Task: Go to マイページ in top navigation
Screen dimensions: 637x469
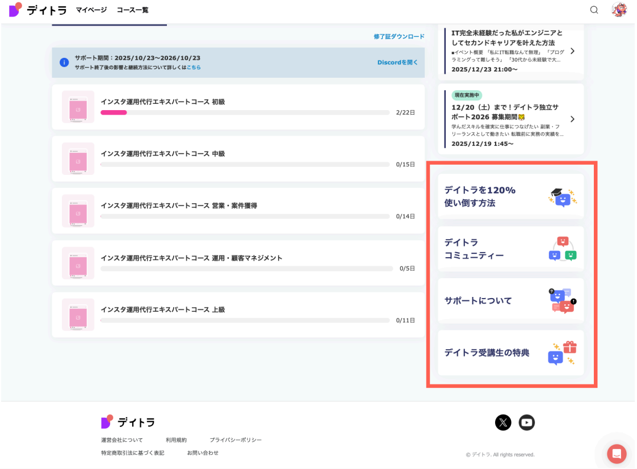Action: click(91, 10)
